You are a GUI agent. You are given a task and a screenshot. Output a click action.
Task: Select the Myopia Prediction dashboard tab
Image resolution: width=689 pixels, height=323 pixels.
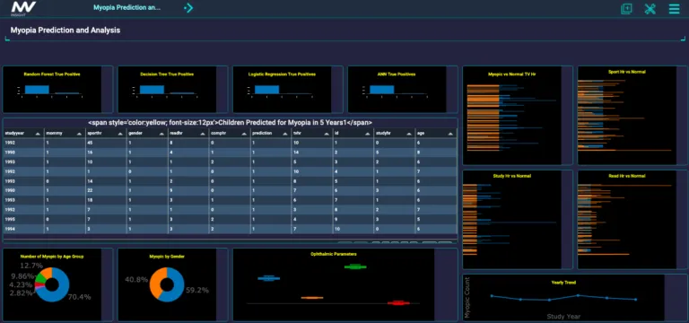coord(127,8)
